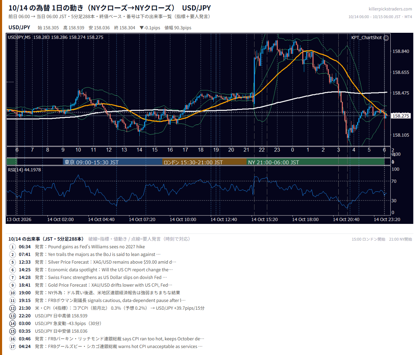Click circled number 2 event marker

(x=13, y=255)
